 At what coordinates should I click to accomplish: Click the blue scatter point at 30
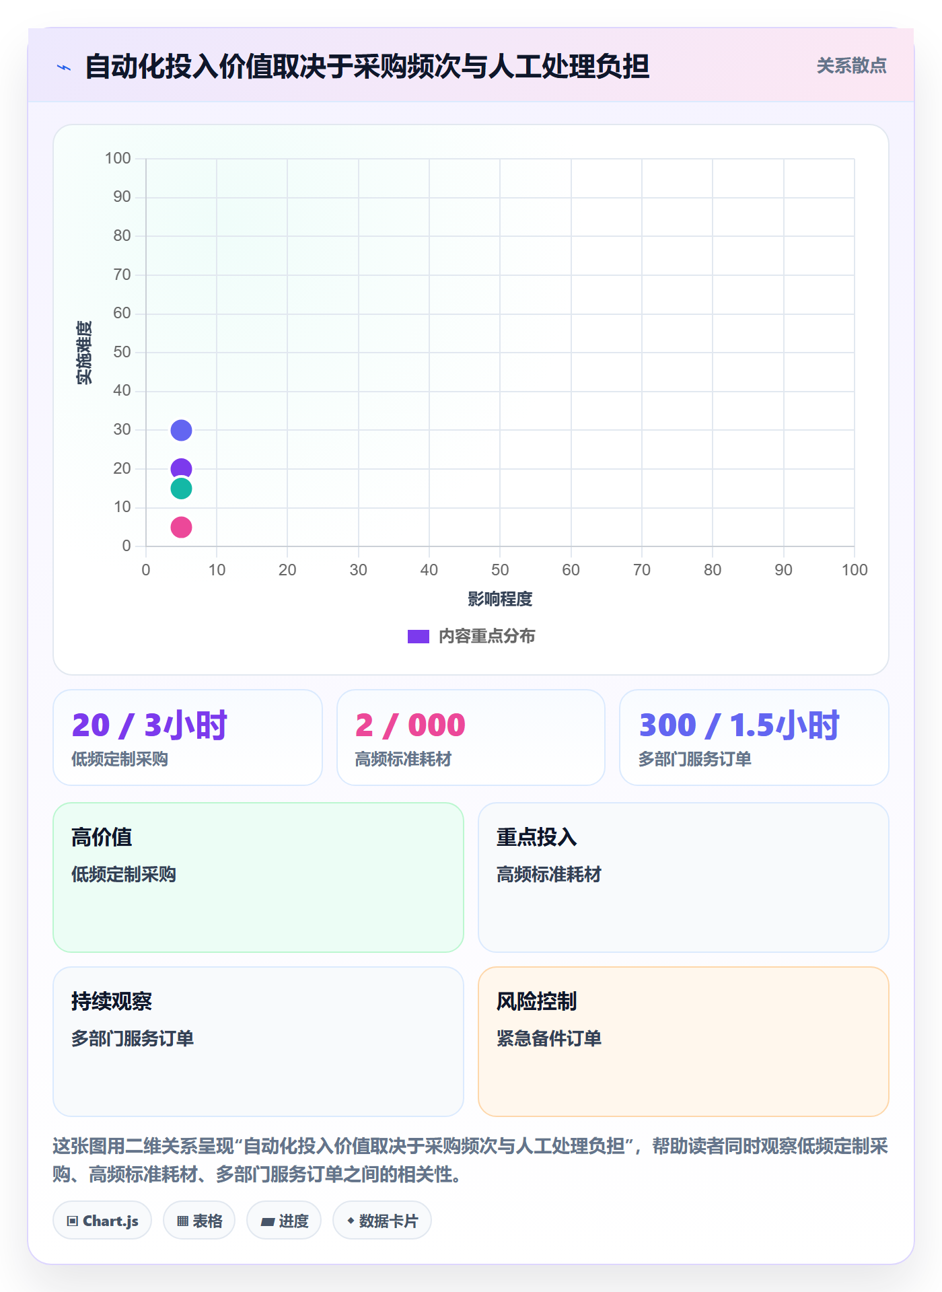pyautogui.click(x=181, y=430)
